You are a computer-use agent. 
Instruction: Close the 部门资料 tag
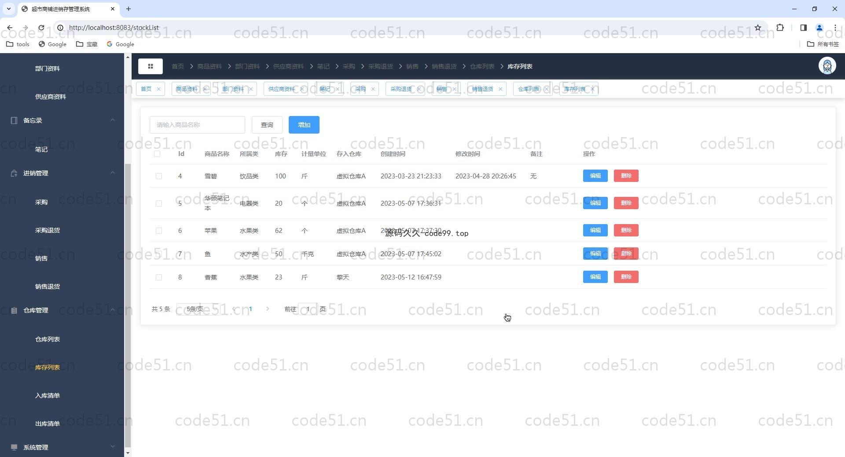click(251, 89)
